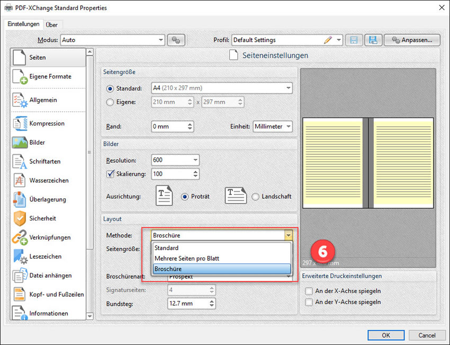Click the portrait orientation page icon
Viewport: 450px width, 345px height.
tap(164, 196)
